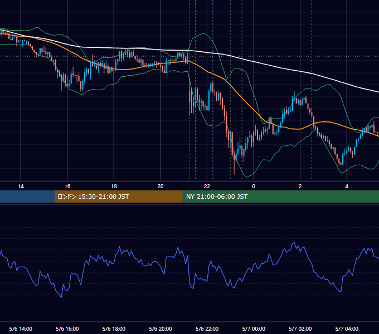Click the 5/6 20:00 date label
The image size is (379, 334).
coord(161,328)
